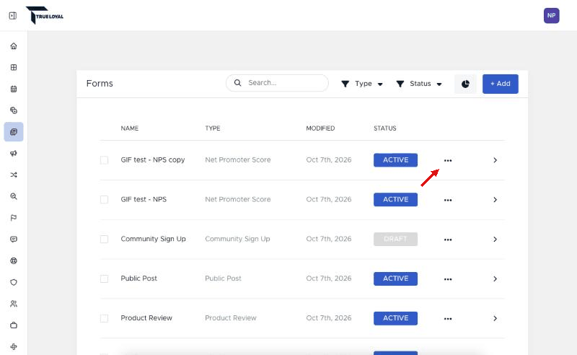The height and width of the screenshot is (355, 577).
Task: Sort by the TYPE column header
Action: [x=213, y=128]
